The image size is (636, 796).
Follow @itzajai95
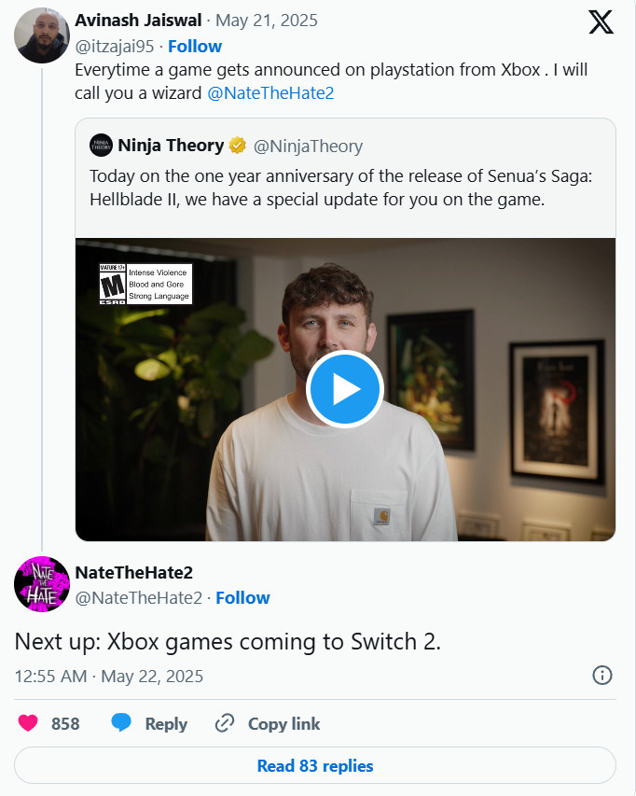pos(195,47)
